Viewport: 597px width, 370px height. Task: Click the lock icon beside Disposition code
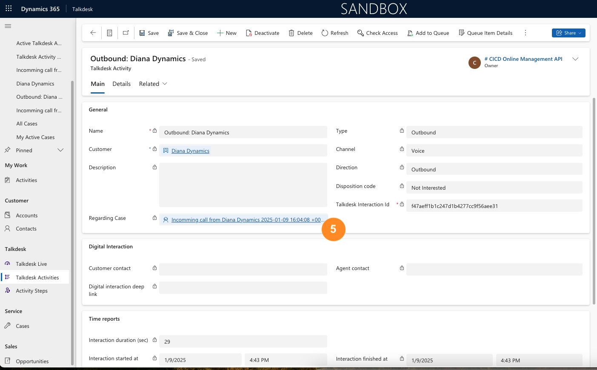point(402,186)
